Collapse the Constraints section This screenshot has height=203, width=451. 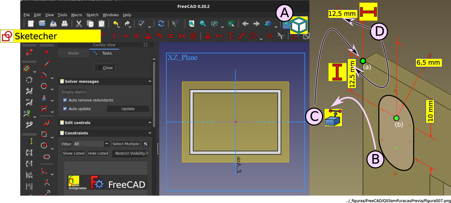(x=150, y=133)
